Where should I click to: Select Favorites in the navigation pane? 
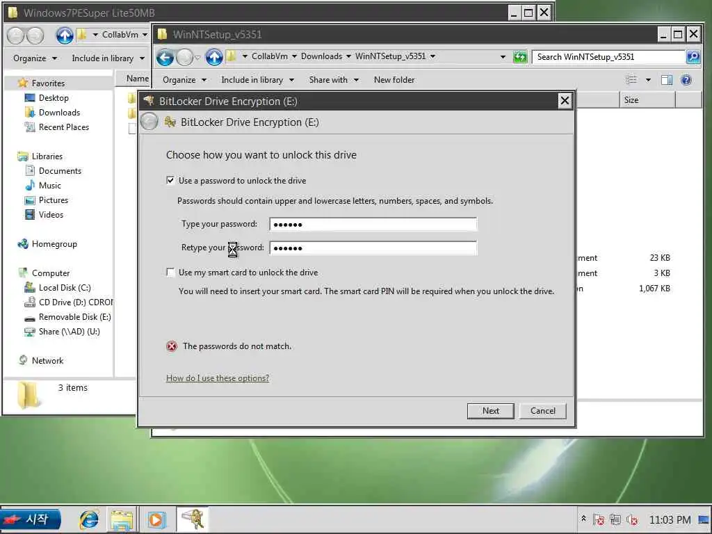click(x=48, y=83)
